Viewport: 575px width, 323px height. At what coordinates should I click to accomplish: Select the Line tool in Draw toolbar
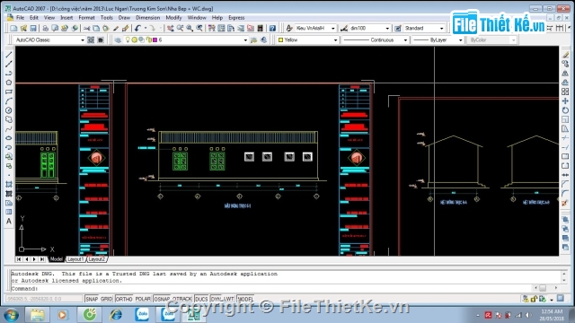click(x=9, y=55)
